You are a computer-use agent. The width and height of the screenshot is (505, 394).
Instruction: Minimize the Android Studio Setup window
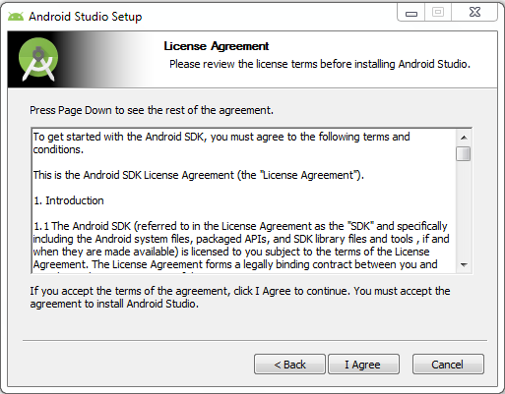click(x=411, y=13)
